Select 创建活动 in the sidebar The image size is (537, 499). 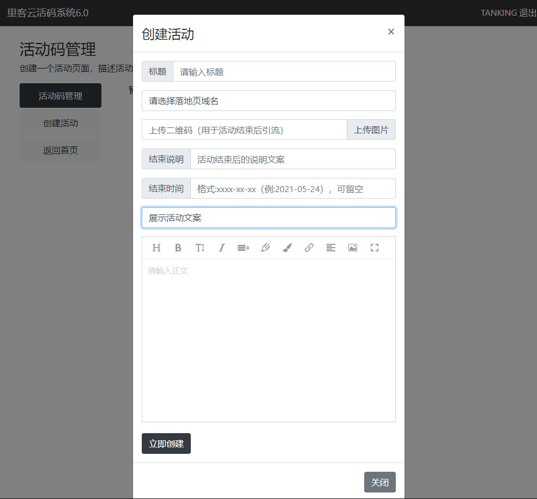tap(61, 123)
